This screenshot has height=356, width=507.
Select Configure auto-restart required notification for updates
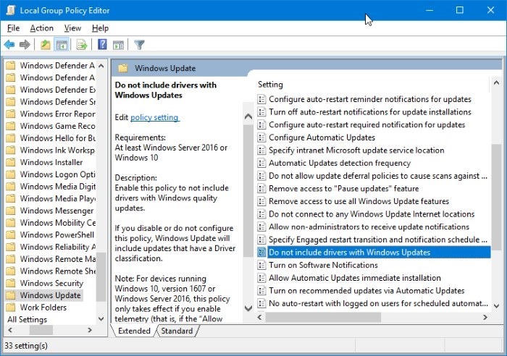(366, 124)
